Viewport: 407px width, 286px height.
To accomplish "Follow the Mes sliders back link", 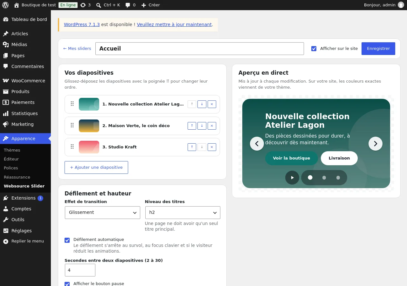I will click(77, 49).
